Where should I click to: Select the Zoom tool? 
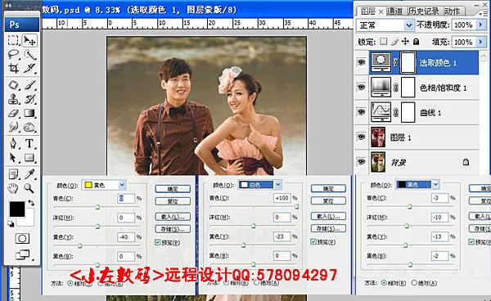pyautogui.click(x=29, y=188)
